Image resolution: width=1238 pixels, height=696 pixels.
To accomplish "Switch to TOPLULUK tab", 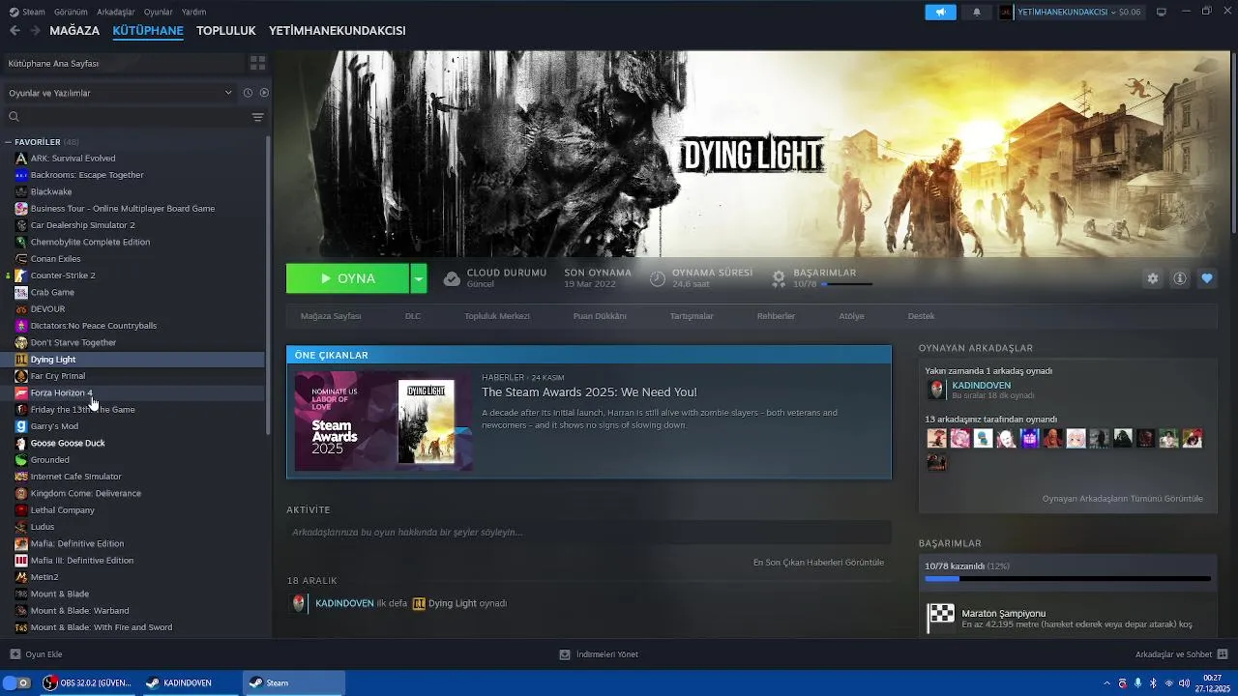I will (x=225, y=31).
